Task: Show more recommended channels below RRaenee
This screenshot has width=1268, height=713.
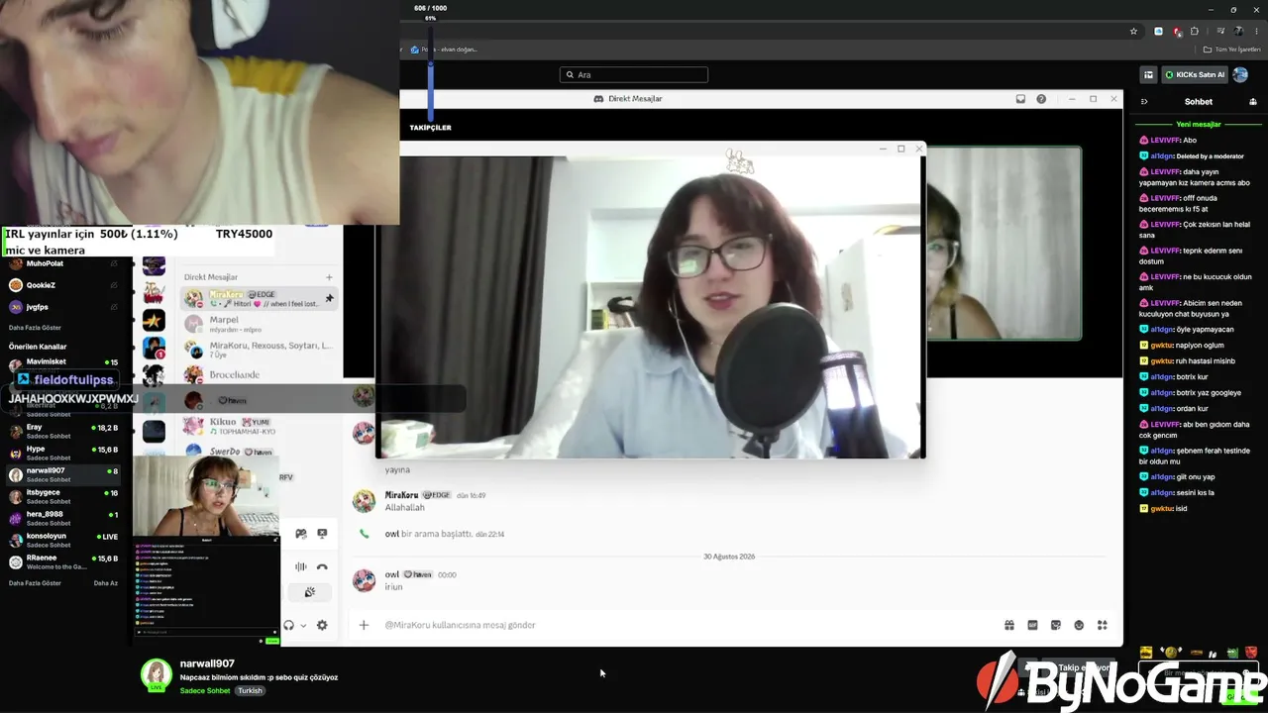Action: pyautogui.click(x=35, y=583)
